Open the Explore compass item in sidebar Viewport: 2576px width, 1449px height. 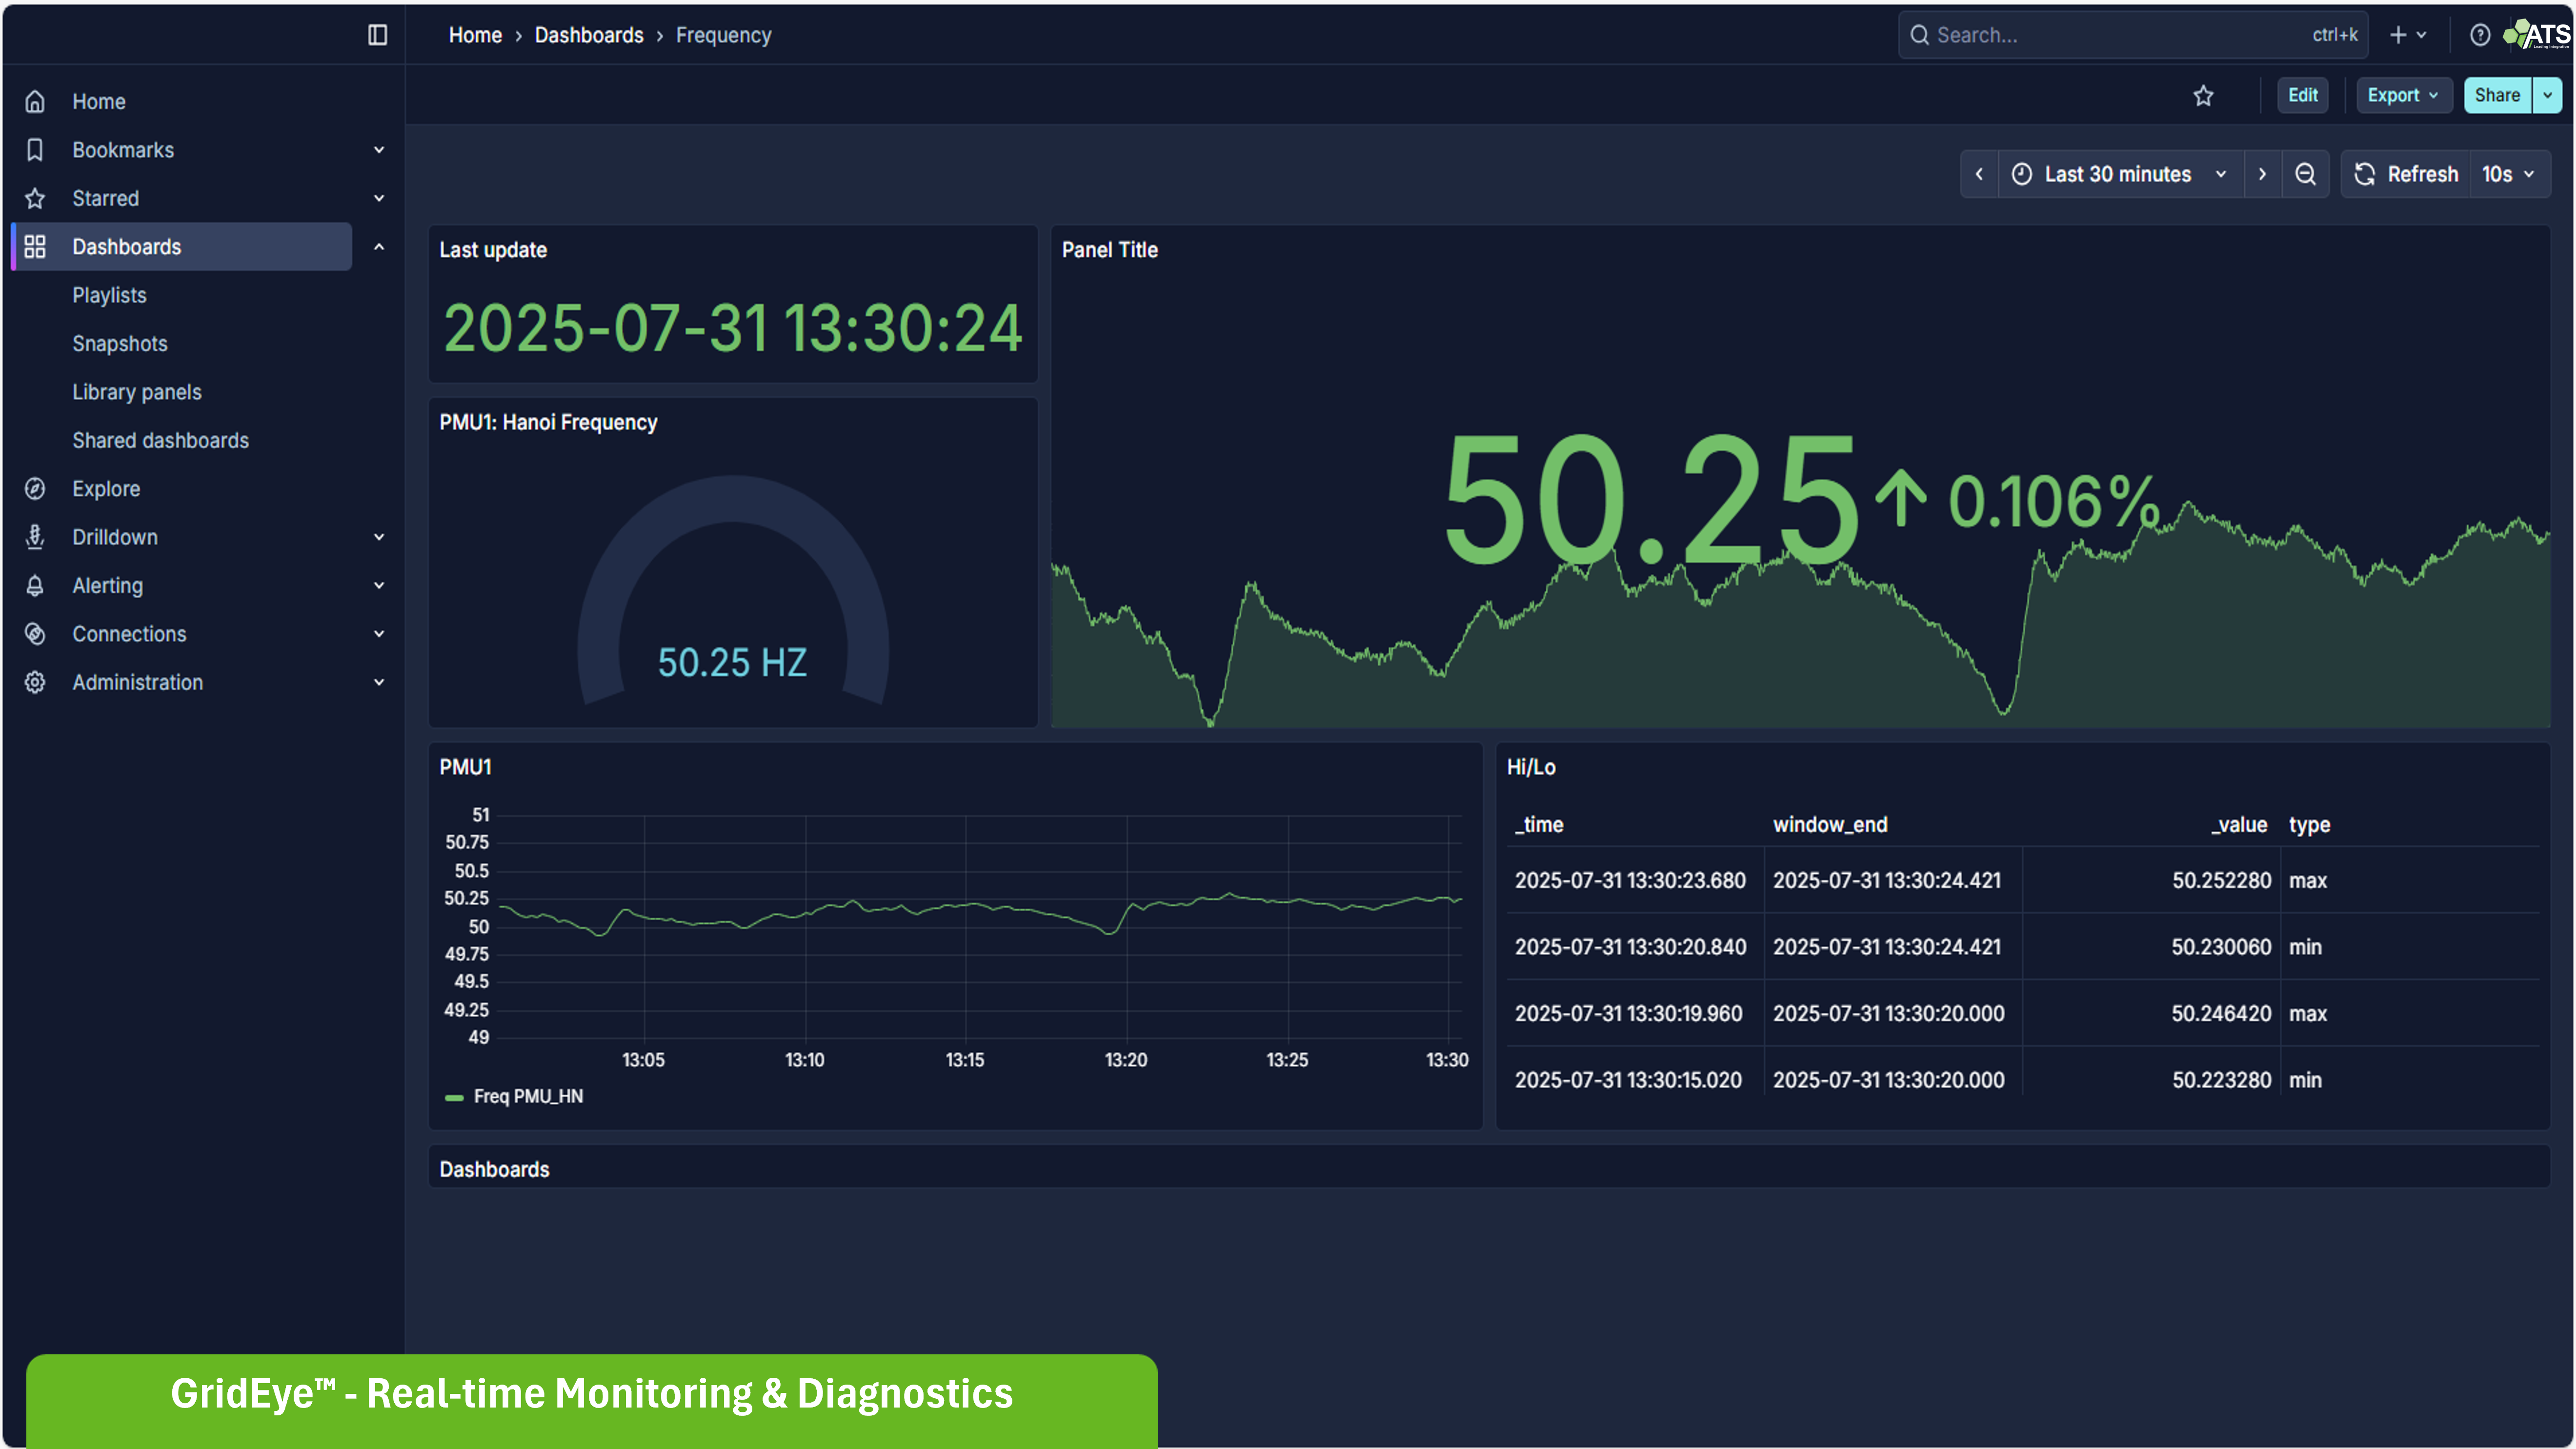(106, 489)
